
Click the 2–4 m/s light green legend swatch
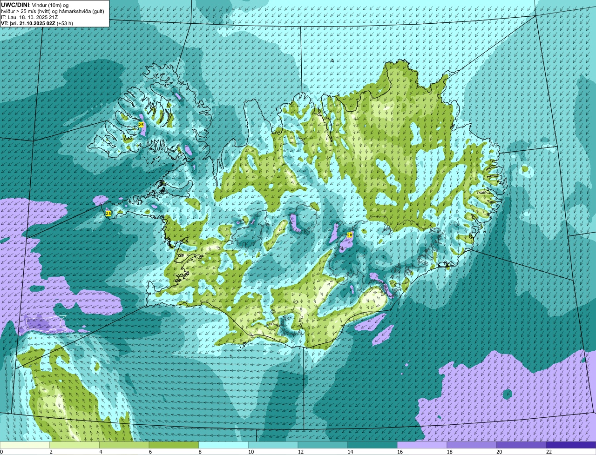(x=74, y=445)
